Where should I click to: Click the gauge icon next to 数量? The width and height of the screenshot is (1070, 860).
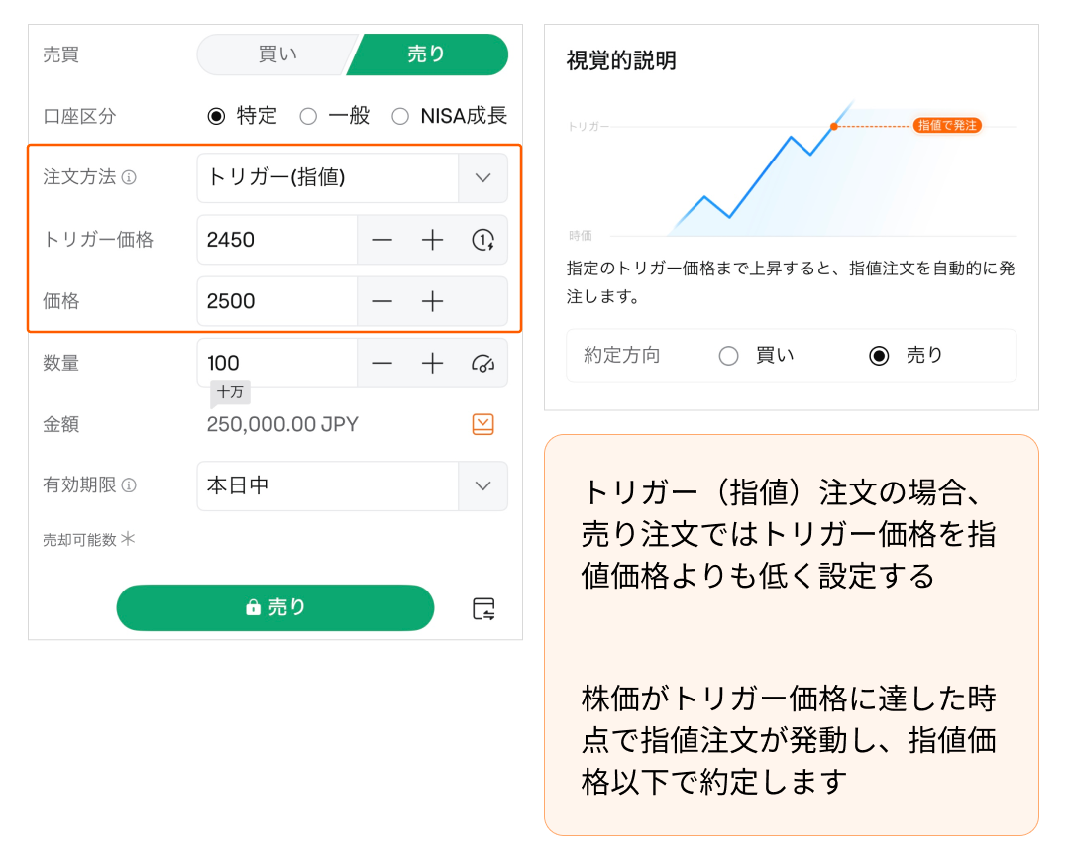tap(482, 363)
